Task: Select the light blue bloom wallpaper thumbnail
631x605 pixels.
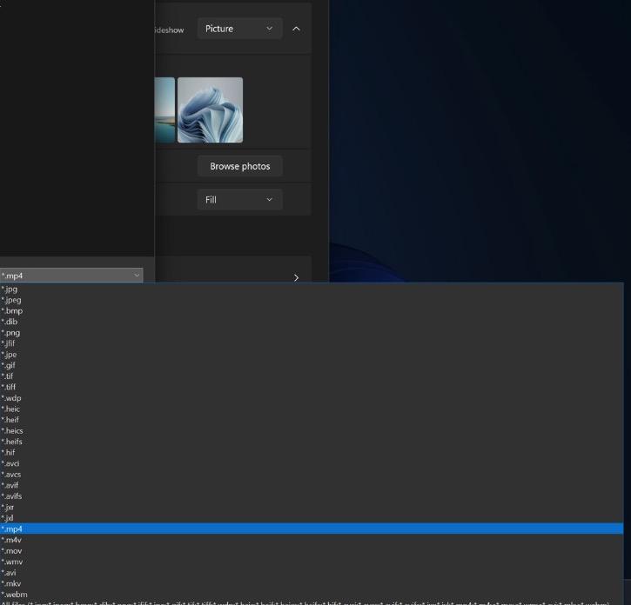Action: (210, 110)
